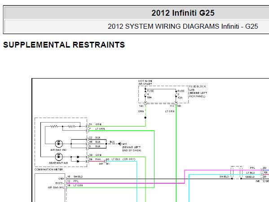The image size is (269, 202).
Task: Click the 'FUSE BLOCK' label text
Action: [198, 87]
